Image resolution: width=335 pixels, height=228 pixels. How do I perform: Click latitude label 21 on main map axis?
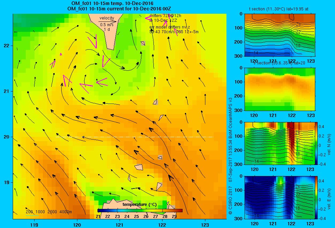[7, 91]
